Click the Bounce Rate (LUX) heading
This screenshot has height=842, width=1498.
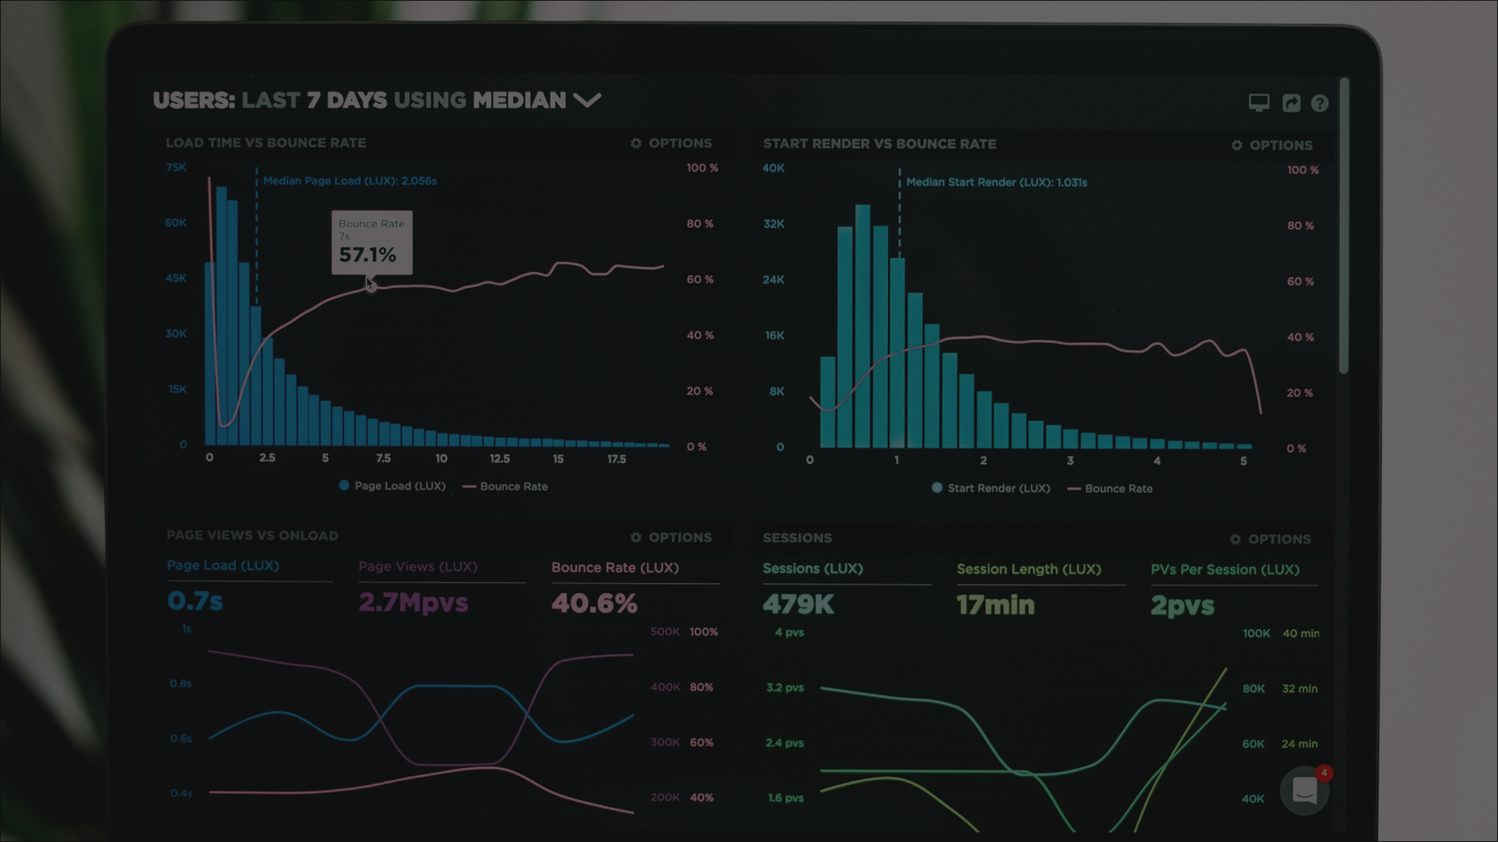click(x=615, y=568)
